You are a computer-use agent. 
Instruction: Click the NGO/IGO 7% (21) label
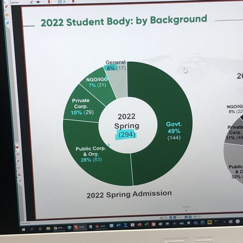point(97,82)
